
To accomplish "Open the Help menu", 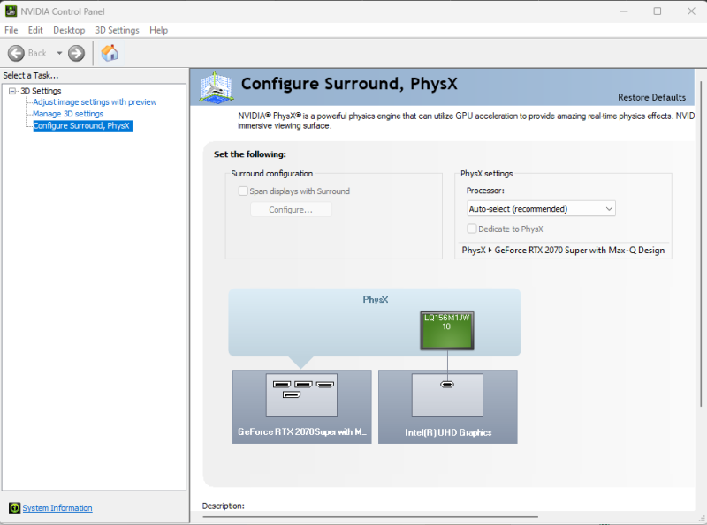I will click(159, 30).
